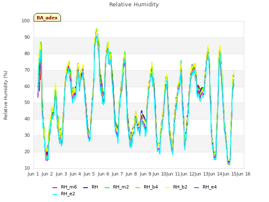The image size is (269, 202).
Task: Toggle RH_e2 series in legend
Action: tap(64, 194)
